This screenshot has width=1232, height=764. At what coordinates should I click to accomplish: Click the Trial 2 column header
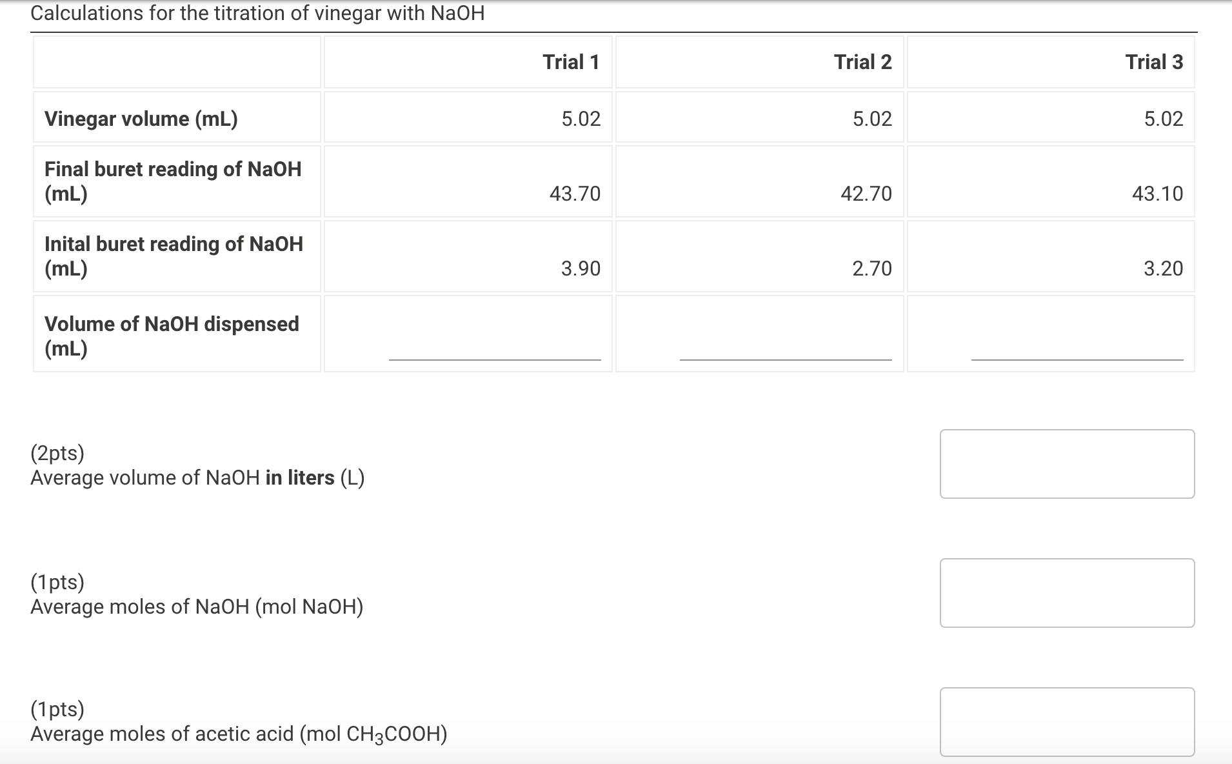tap(862, 61)
